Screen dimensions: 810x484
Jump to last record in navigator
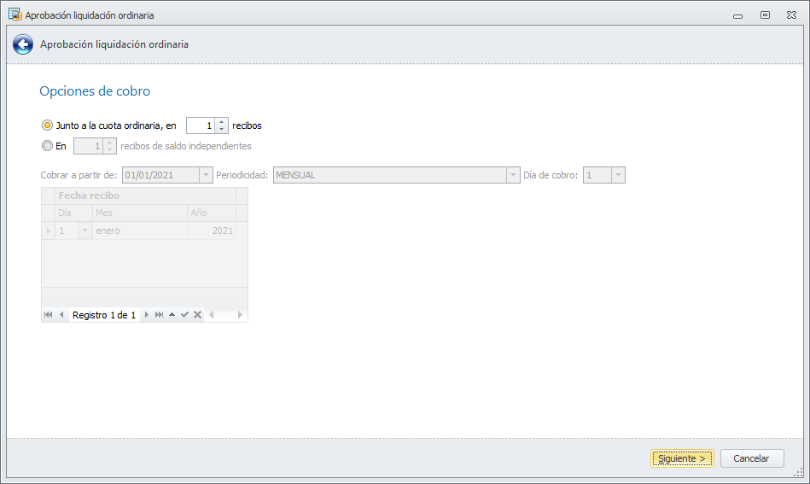pos(160,315)
